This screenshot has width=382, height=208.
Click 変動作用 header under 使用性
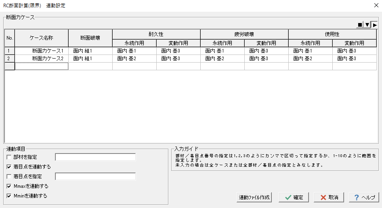[355, 43]
